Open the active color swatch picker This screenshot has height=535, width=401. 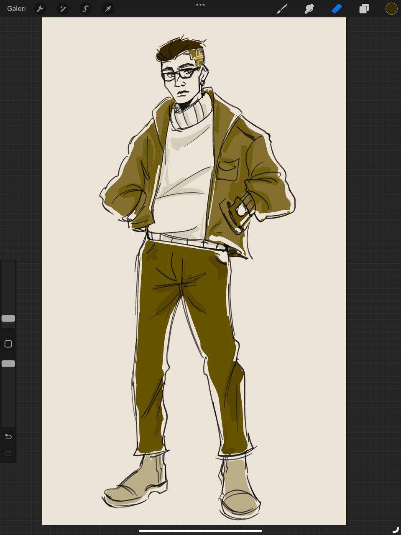point(391,8)
